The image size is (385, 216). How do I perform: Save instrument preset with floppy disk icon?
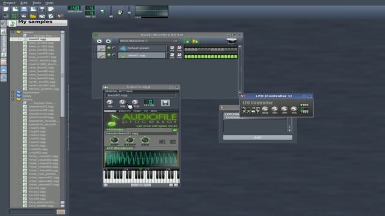pos(165,103)
